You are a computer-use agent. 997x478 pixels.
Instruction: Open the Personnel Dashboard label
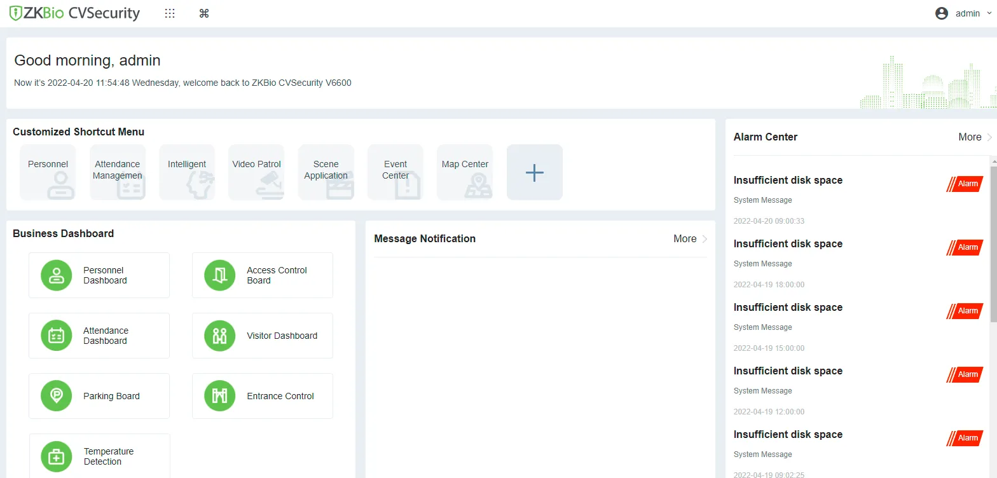tap(105, 275)
